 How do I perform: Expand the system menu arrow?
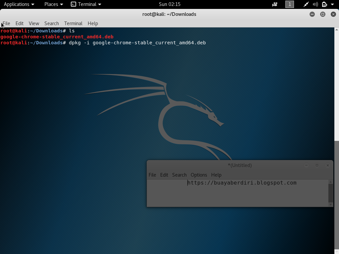tap(332, 4)
